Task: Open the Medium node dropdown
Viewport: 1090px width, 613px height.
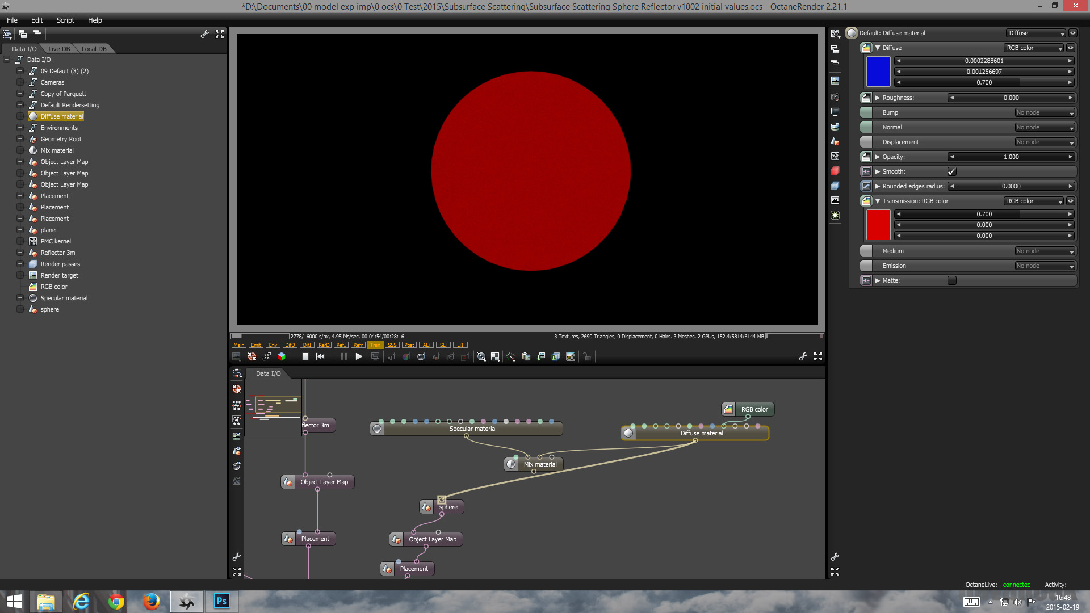Action: pyautogui.click(x=1045, y=251)
